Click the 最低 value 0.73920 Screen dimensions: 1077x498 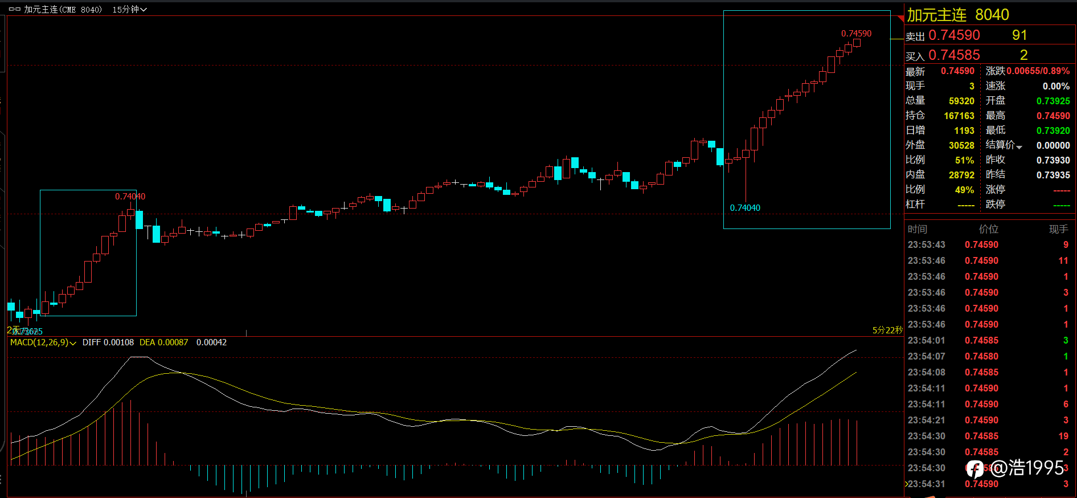[1053, 130]
